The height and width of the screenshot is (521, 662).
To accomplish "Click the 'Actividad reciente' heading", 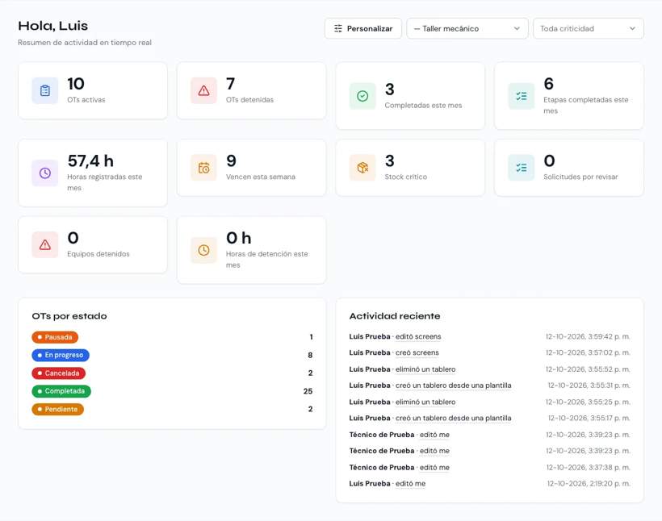I will click(x=395, y=316).
